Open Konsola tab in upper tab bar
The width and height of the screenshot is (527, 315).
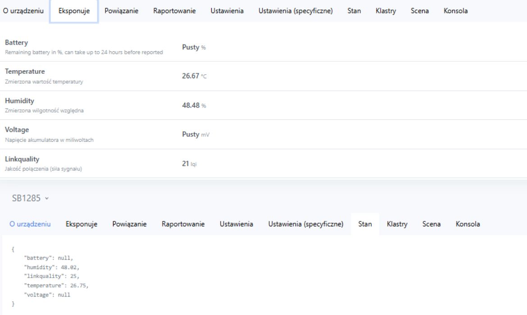pos(455,11)
